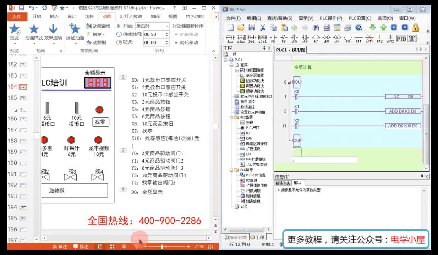Collapse the PLC信息 folder
The height and width of the screenshot is (255, 438).
[x=231, y=170]
